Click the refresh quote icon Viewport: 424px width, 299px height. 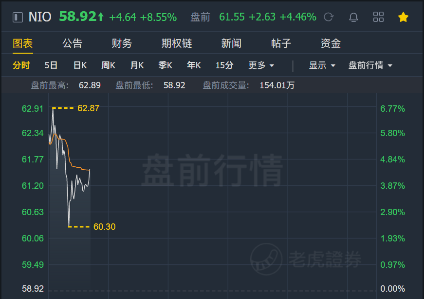(329, 17)
